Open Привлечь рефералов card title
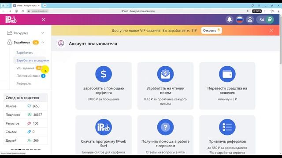 click(227, 141)
